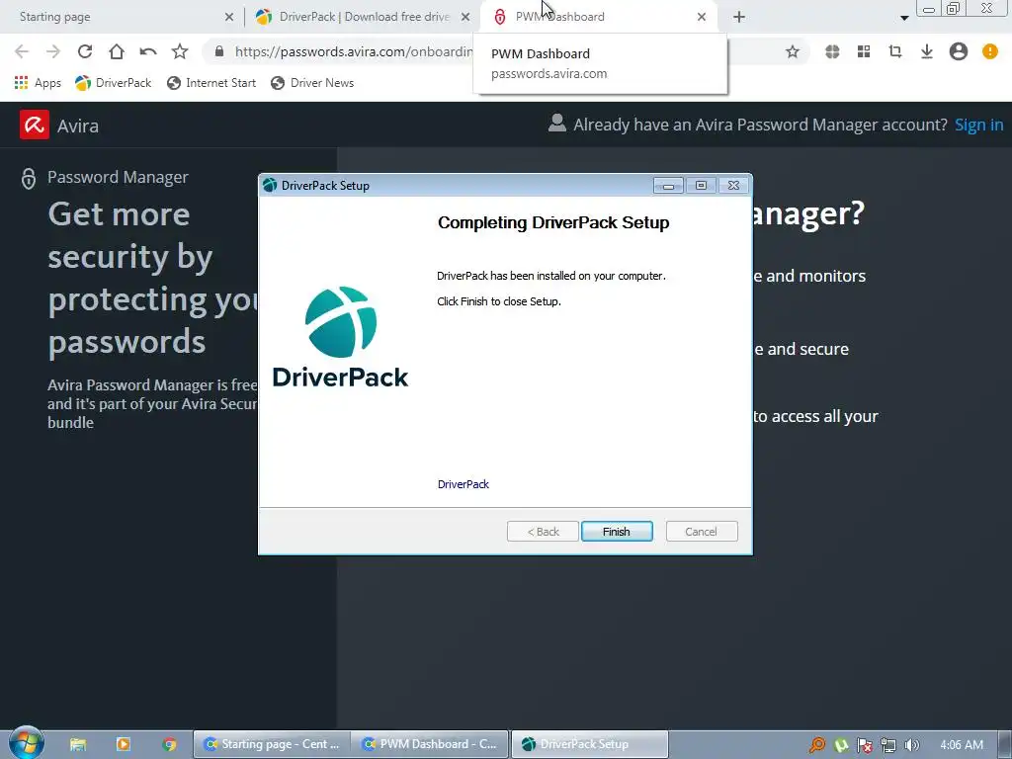Click the Action Center flag tray icon
The width and height of the screenshot is (1012, 759).
coord(865,745)
